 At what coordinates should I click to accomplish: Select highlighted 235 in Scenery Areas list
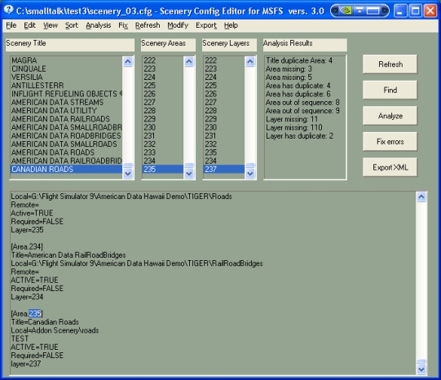coord(163,170)
